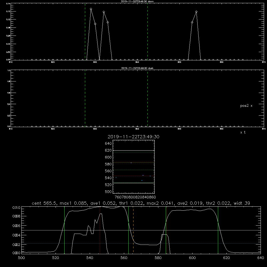Screen dimensions: 267x267
Task: Click the dawn plot y-axis label 0.14
Action: pyautogui.click(x=8, y=3)
